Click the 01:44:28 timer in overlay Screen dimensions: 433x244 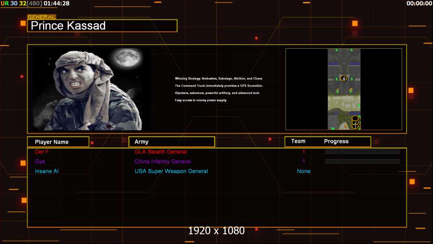(x=56, y=3)
